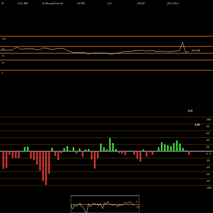Click the MR axis label '-100'
This screenshot has width=213, height=213.
(208, 188)
